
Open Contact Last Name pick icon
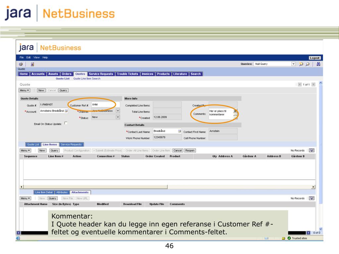click(179, 131)
